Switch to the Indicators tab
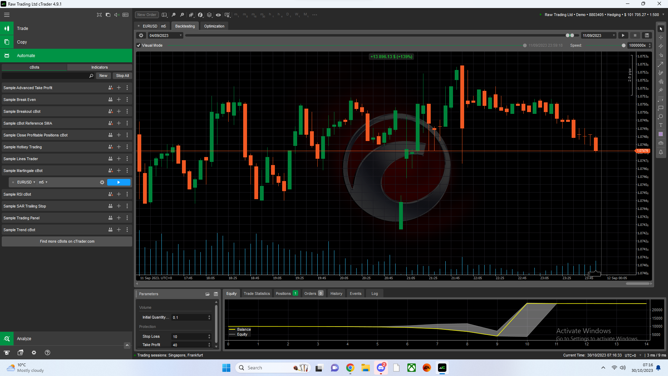This screenshot has height=376, width=668. point(100,67)
